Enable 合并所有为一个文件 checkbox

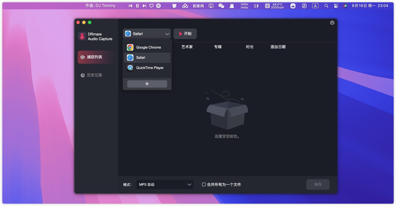[204, 184]
